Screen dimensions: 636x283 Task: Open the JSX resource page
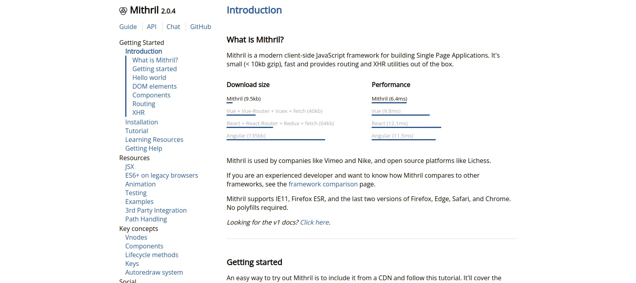pos(130,167)
